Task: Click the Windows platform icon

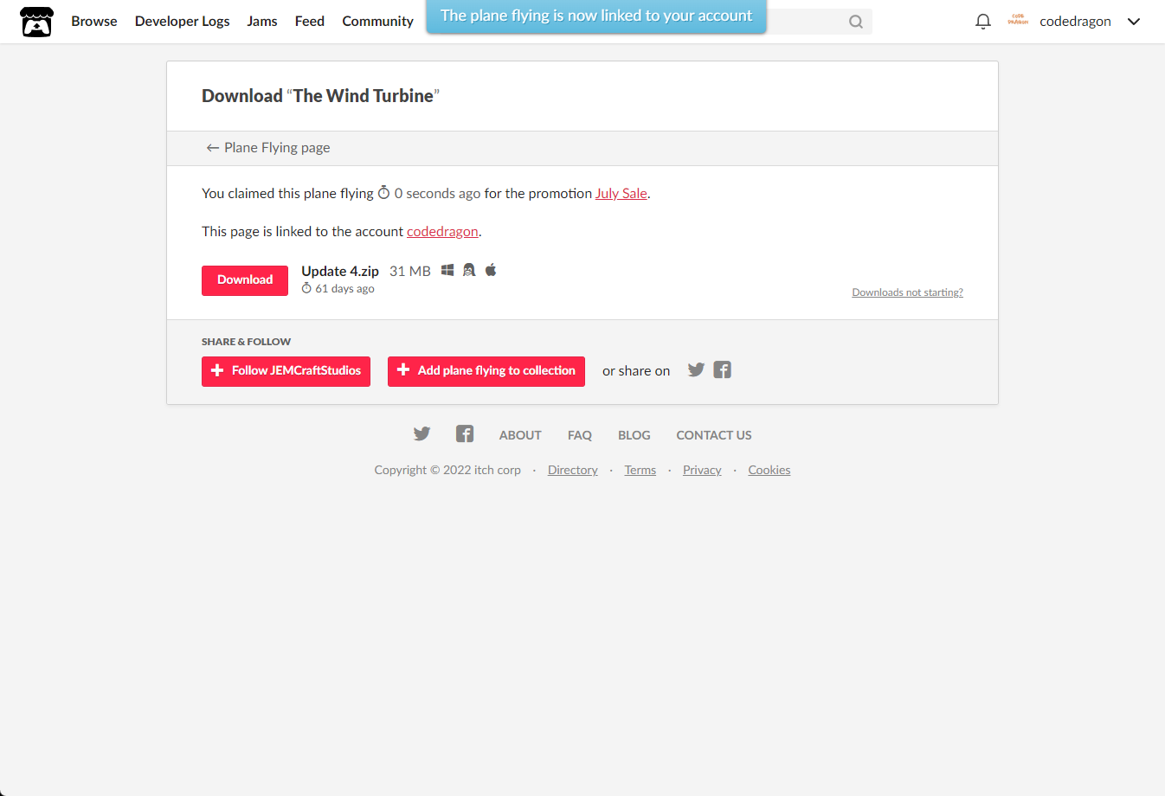Action: coord(447,270)
